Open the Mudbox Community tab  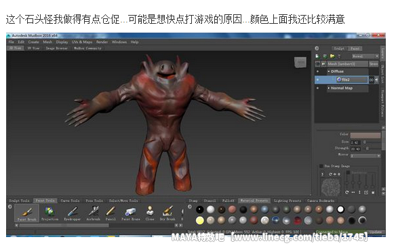tap(87, 48)
